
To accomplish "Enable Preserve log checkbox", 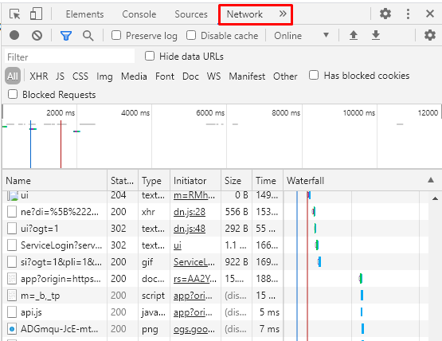I will pyautogui.click(x=116, y=36).
